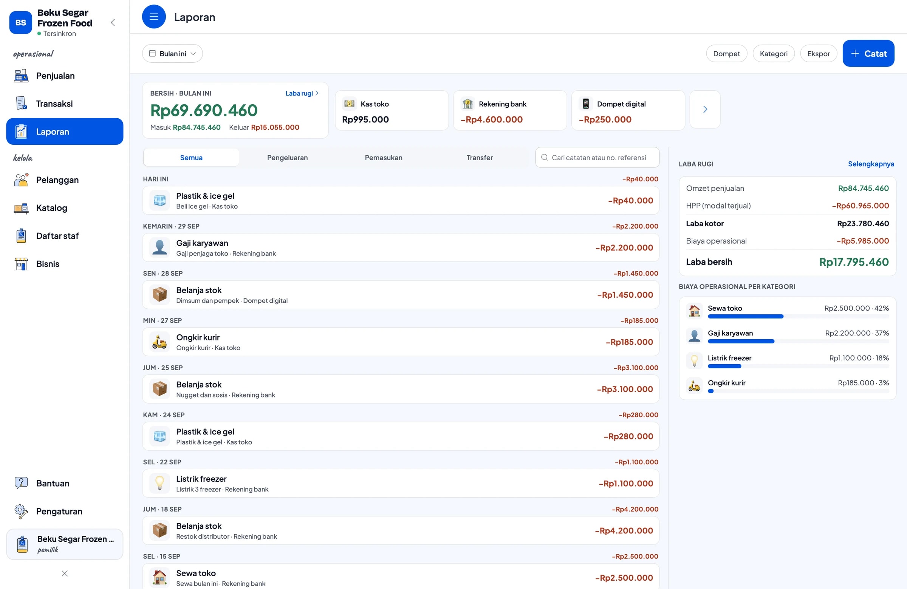Open the Ongkir kurir transaction of 27 Sep
The height and width of the screenshot is (589, 907).
click(x=401, y=342)
